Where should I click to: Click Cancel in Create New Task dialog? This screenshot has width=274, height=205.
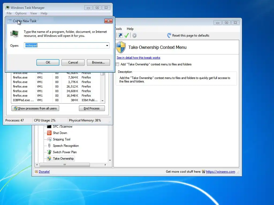(73, 62)
